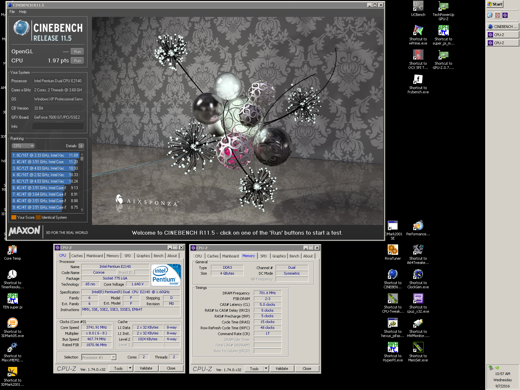Select ranking entry 1 8C/16T @ 3.33 GHz
The width and height of the screenshot is (520, 390).
(45, 155)
